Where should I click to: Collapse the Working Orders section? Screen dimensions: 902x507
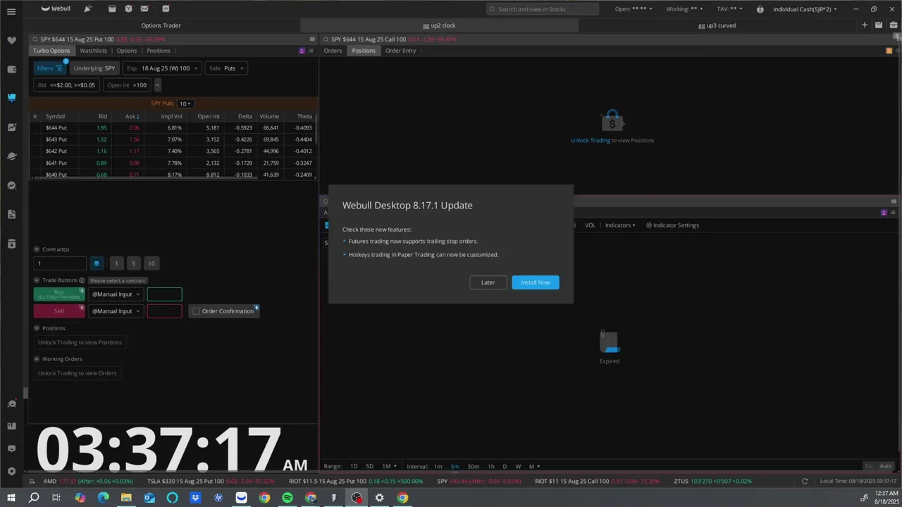(37, 359)
